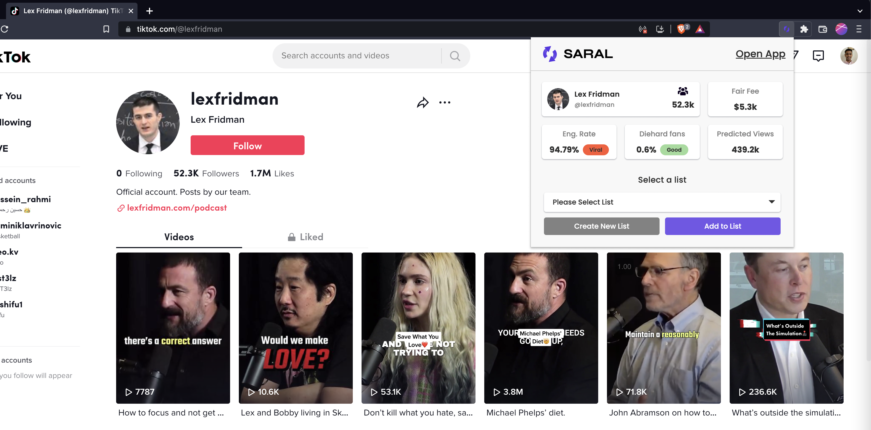Open the Extensions puzzle piece icon

804,29
